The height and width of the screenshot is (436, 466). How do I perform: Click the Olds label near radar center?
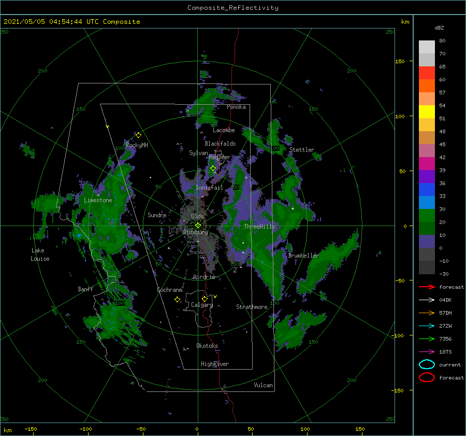point(197,216)
